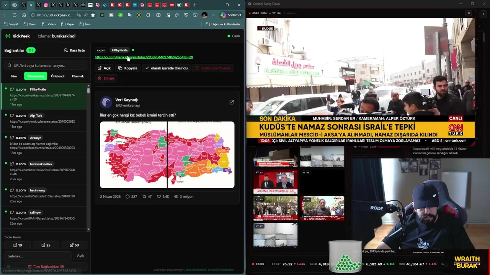
Task: Open the Kara liste blacklist
Action: coord(74,50)
